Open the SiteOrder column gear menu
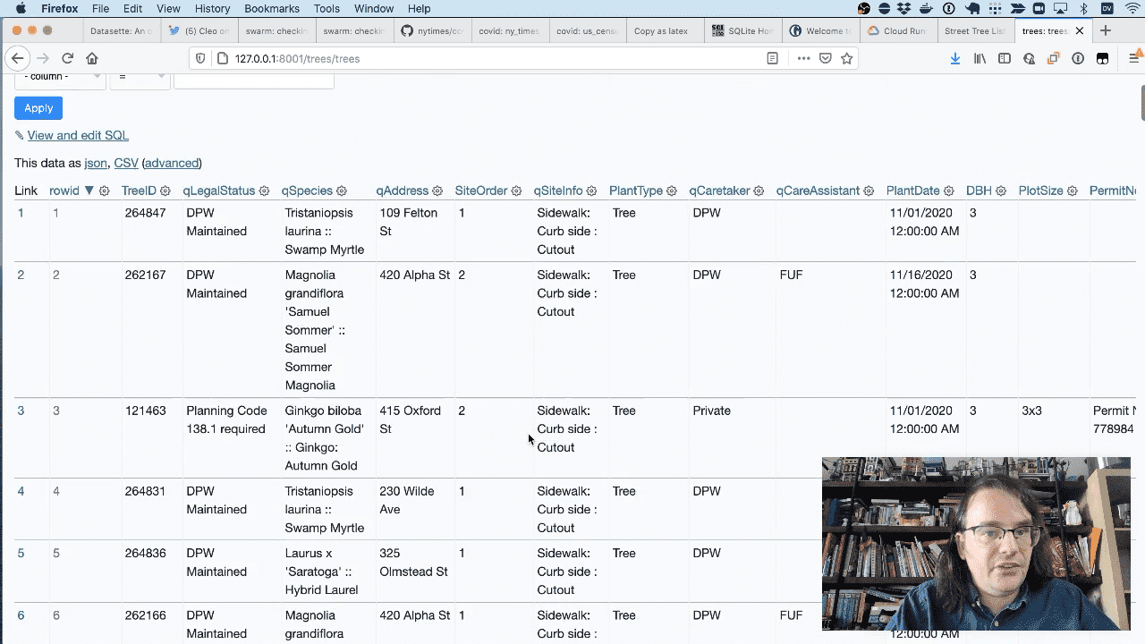 (516, 191)
